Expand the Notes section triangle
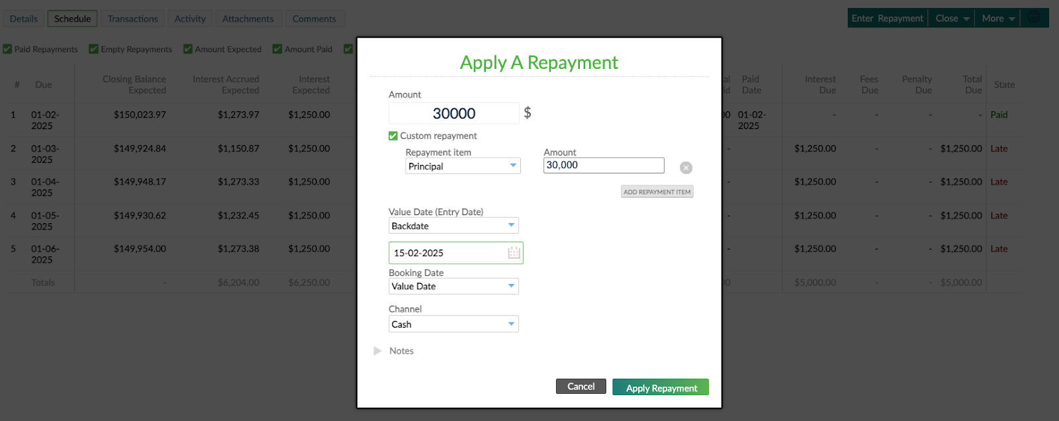Screen dimensions: 1059x421 [377, 351]
